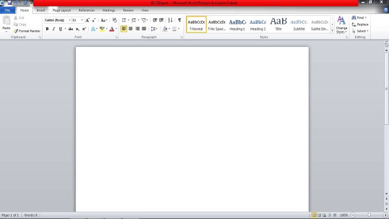Click the Words: 0 status indicator
389x219 pixels.
(x=30, y=215)
